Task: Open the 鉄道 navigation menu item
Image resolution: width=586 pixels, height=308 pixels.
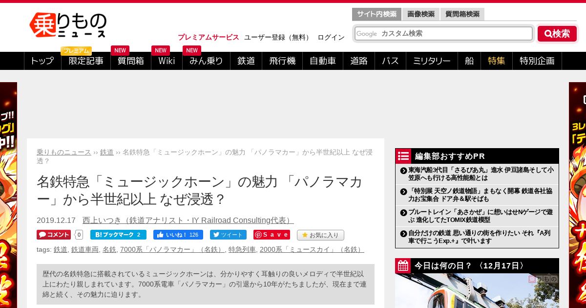Action: 246,61
